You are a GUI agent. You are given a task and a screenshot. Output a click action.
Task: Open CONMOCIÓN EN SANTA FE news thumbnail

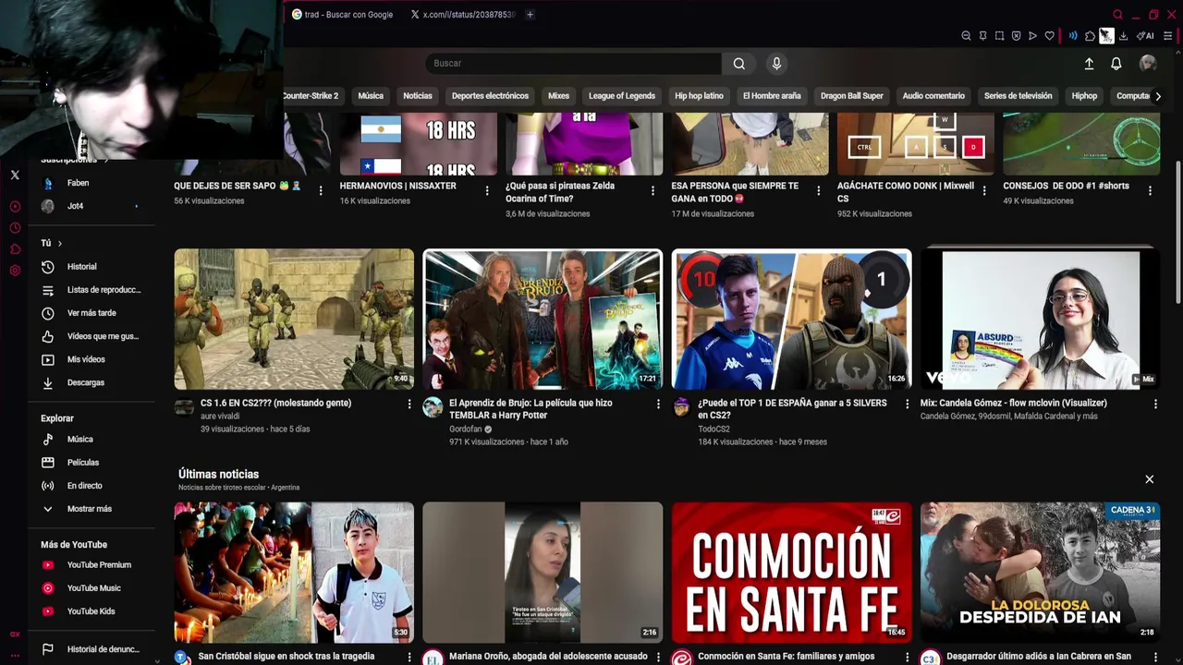pyautogui.click(x=791, y=573)
